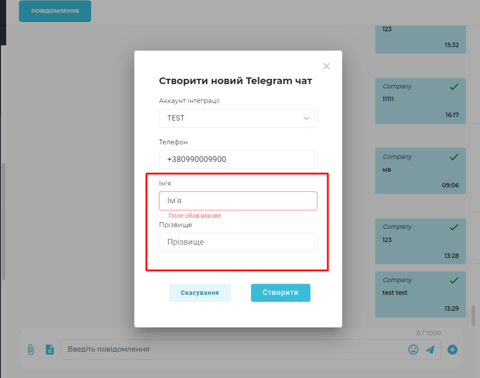Screen dimensions: 480x378
Task: Click the paper plane send icon
Action: point(430,349)
